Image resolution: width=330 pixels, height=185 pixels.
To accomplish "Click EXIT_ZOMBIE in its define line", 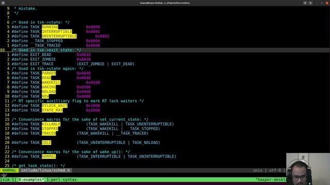I will click(x=43, y=59).
